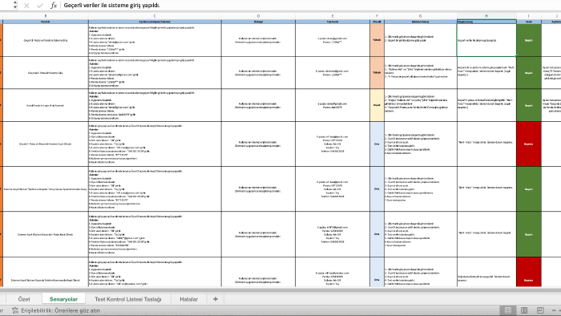
Task: Click the selected green-bordered cell in column H
Action: pos(486,40)
